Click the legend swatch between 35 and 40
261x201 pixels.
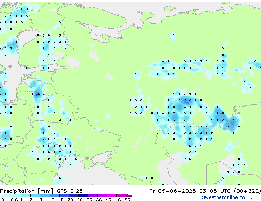102,196
